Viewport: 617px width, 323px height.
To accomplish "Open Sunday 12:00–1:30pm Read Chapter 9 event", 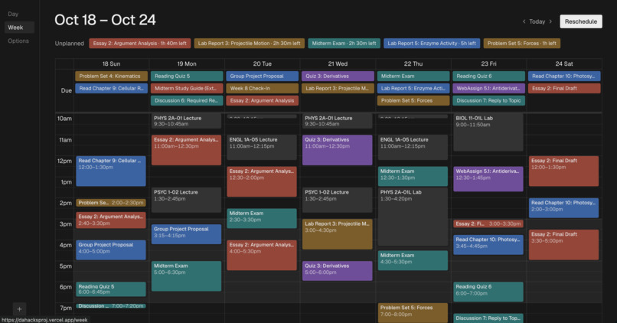I will [111, 171].
